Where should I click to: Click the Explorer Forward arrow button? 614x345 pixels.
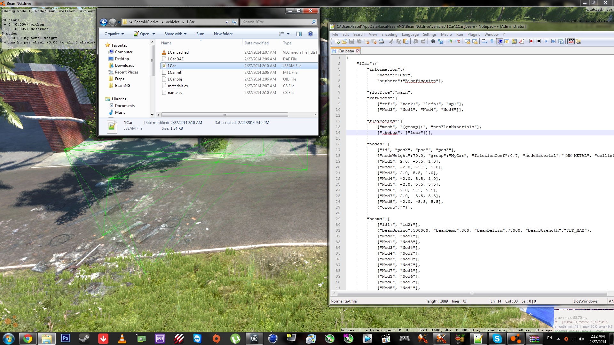point(113,22)
